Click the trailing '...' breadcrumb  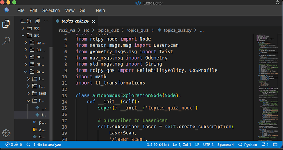point(202,30)
